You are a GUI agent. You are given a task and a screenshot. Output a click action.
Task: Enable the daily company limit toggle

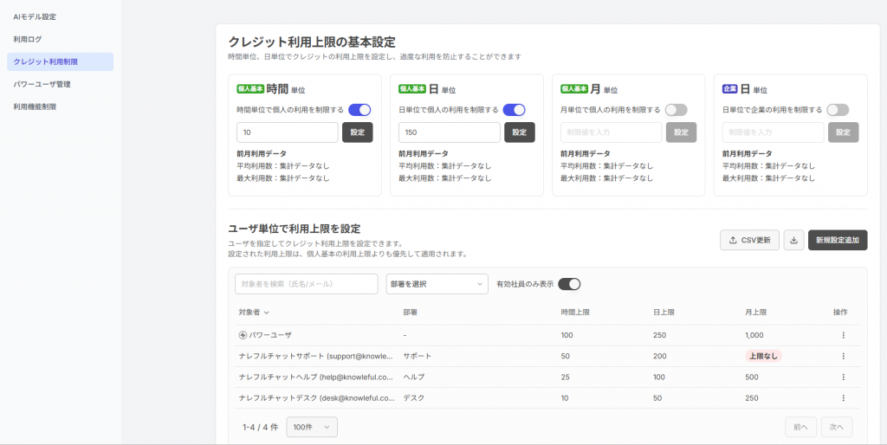point(838,110)
